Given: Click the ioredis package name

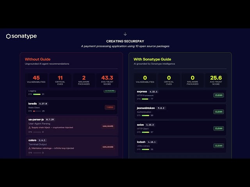Looking at the screenshot, I should [32, 104].
